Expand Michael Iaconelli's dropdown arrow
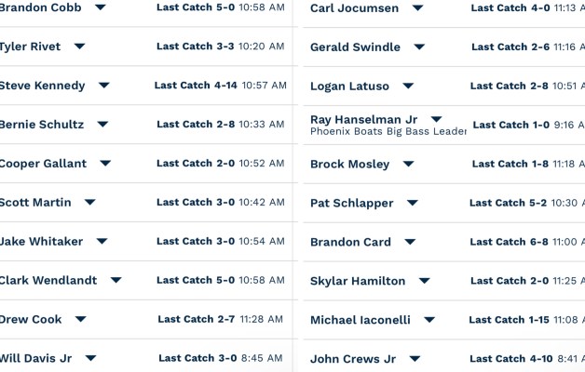Image resolution: width=585 pixels, height=372 pixels. 429,320
